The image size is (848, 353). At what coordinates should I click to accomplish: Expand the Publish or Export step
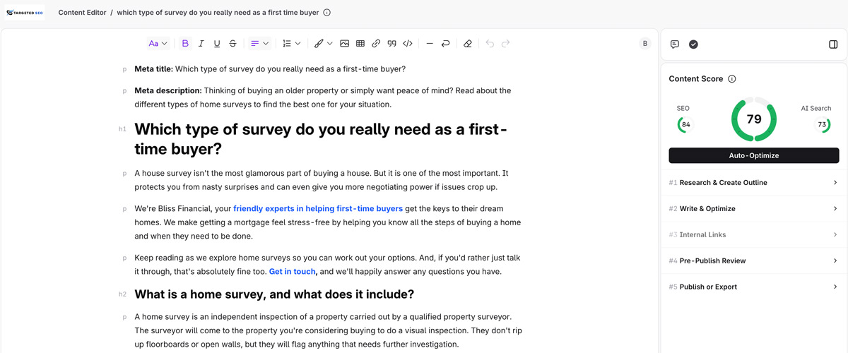[754, 287]
